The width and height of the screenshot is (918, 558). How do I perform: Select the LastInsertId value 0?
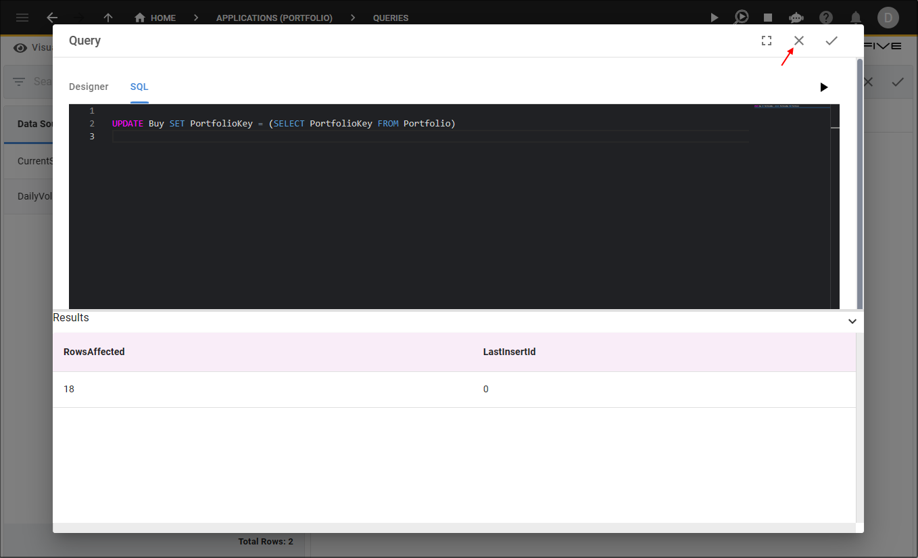point(486,389)
